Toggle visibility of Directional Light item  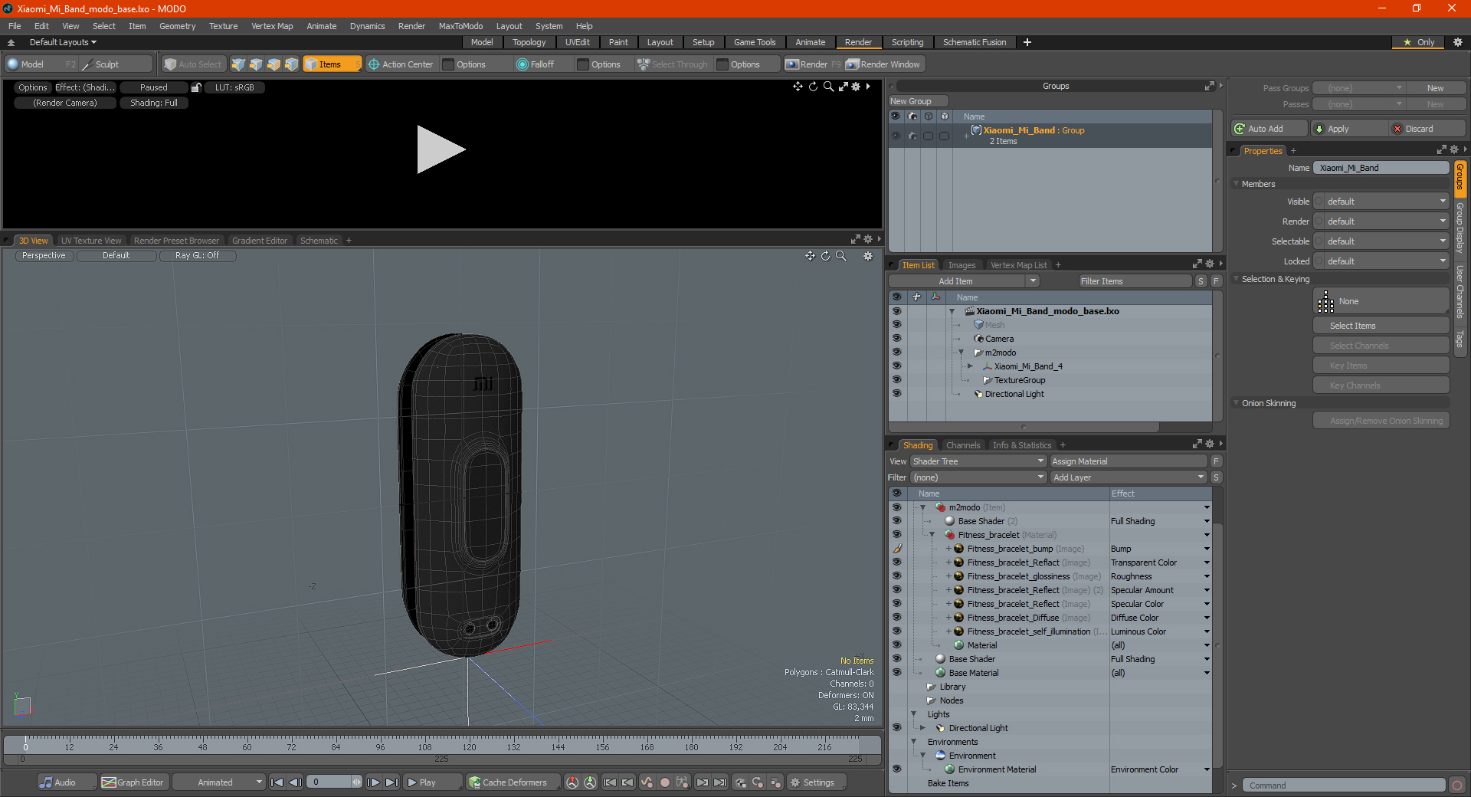point(896,394)
